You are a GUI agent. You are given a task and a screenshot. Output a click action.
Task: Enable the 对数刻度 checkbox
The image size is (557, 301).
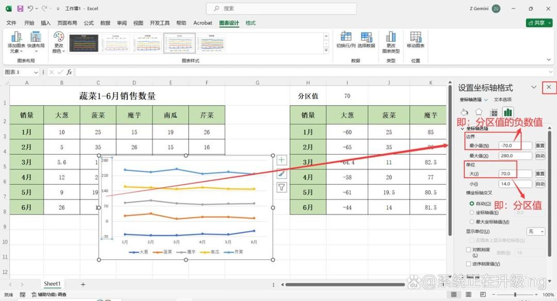[468, 250]
